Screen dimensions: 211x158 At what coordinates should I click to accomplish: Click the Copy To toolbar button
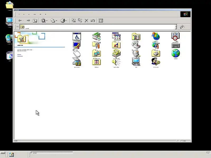click(80, 21)
